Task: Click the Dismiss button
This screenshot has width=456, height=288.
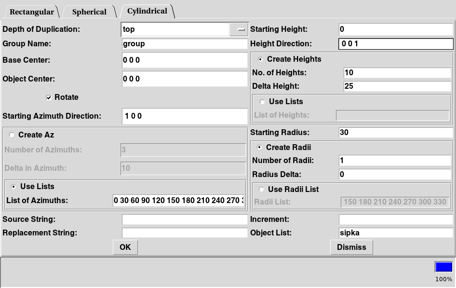Action: (351, 247)
